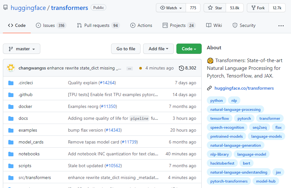291x188 pixels.
Task: Click the Go to file button
Action: pyautogui.click(x=126, y=49)
